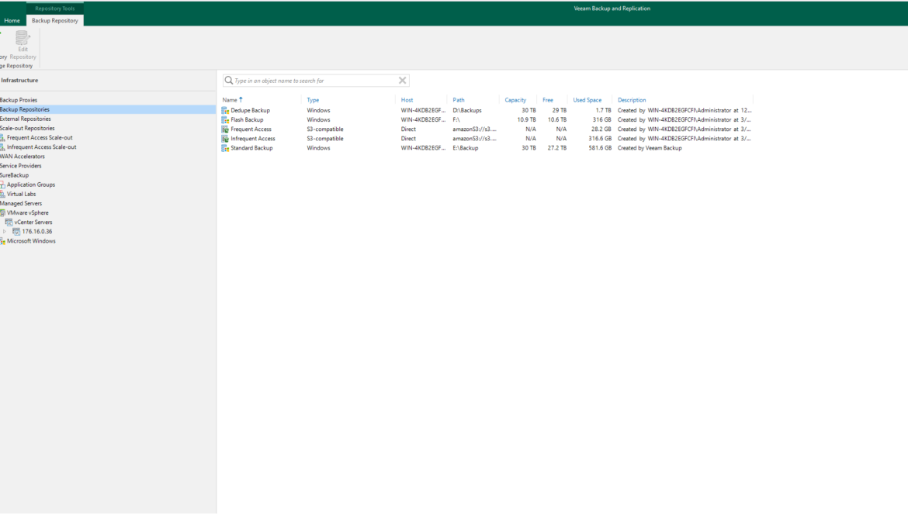The image size is (908, 514).
Task: Select Backup Repositories in the tree
Action: (x=25, y=109)
